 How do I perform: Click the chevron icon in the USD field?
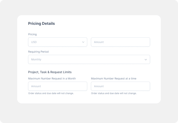(83, 42)
